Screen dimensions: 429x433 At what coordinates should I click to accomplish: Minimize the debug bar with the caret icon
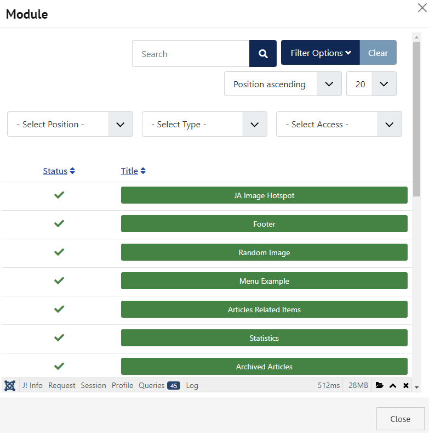pyautogui.click(x=393, y=385)
